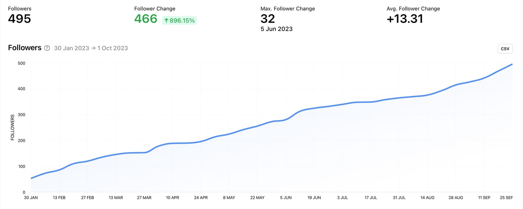Screen dimensions: 523x209
Task: Click the 30 JAN axis label
Action: [30, 198]
